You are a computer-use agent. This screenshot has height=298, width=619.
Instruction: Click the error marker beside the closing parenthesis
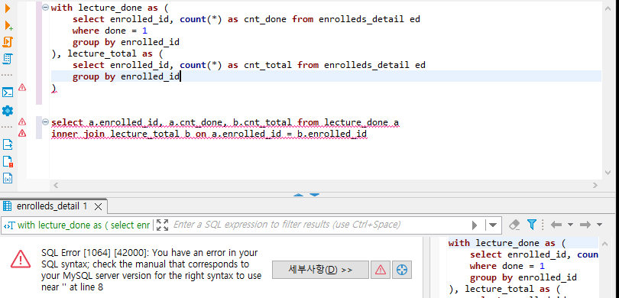coord(22,88)
